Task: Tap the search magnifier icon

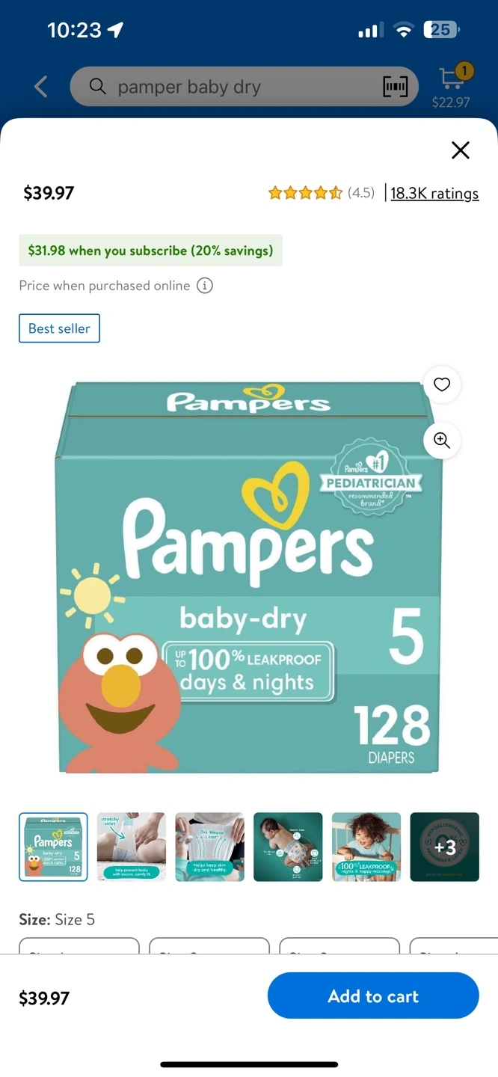Action: [x=97, y=87]
